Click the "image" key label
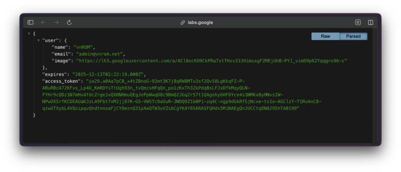 (61, 60)
